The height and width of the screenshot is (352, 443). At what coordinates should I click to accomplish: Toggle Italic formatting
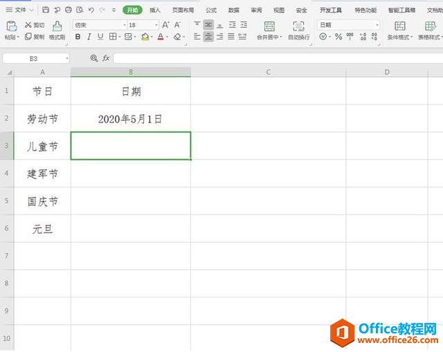tap(89, 37)
